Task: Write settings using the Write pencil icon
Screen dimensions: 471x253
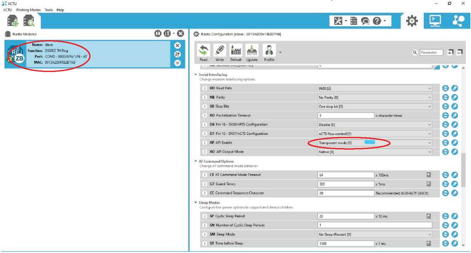Action: [x=220, y=53]
